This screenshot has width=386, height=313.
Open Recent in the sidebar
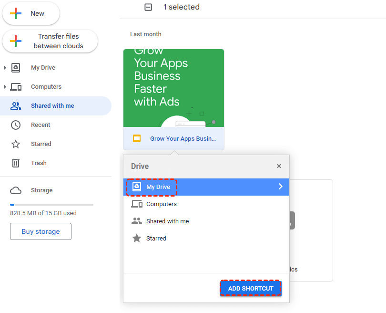coord(41,125)
